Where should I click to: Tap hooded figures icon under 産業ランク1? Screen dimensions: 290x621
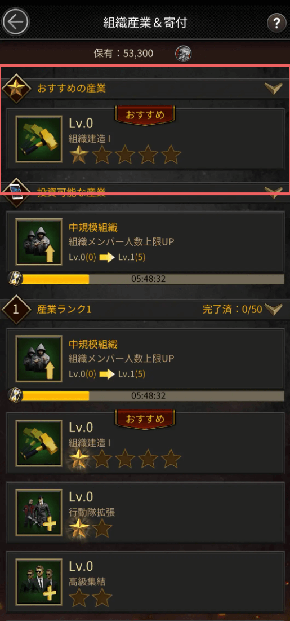click(x=39, y=358)
